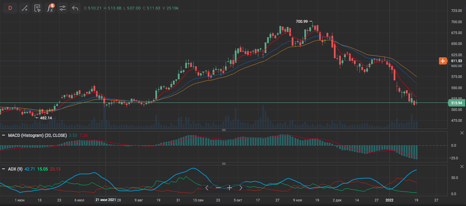Screen dimensions: 466x206
Task: Click the 2 дек time axis label
Action: click(337, 200)
